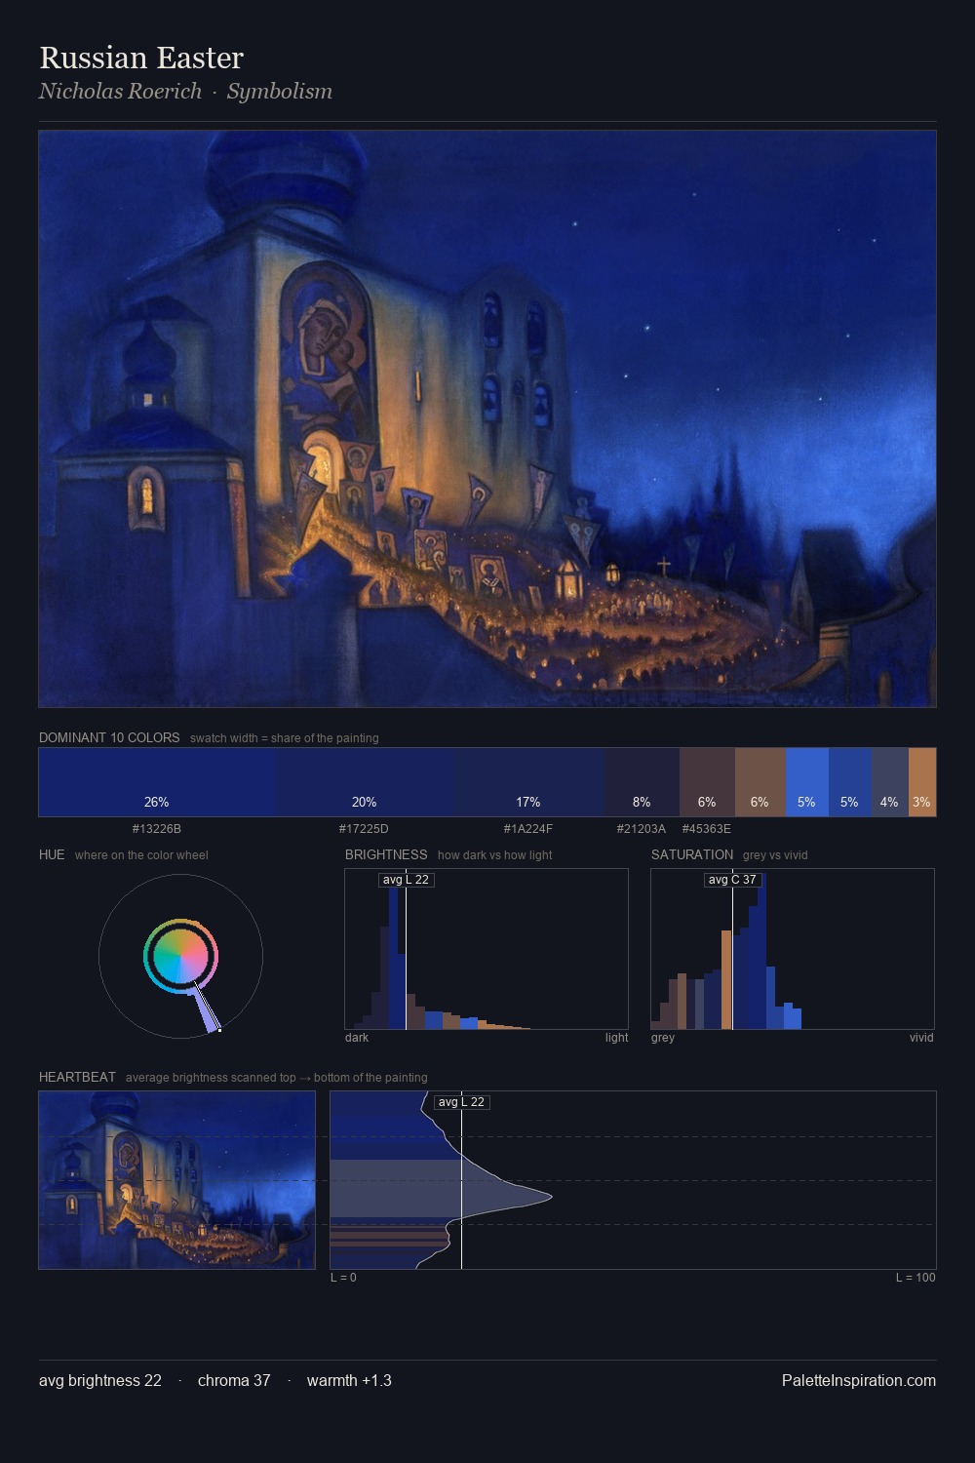975x1463 pixels.
Task: Click the tan 3% swatch
Action: [x=921, y=782]
